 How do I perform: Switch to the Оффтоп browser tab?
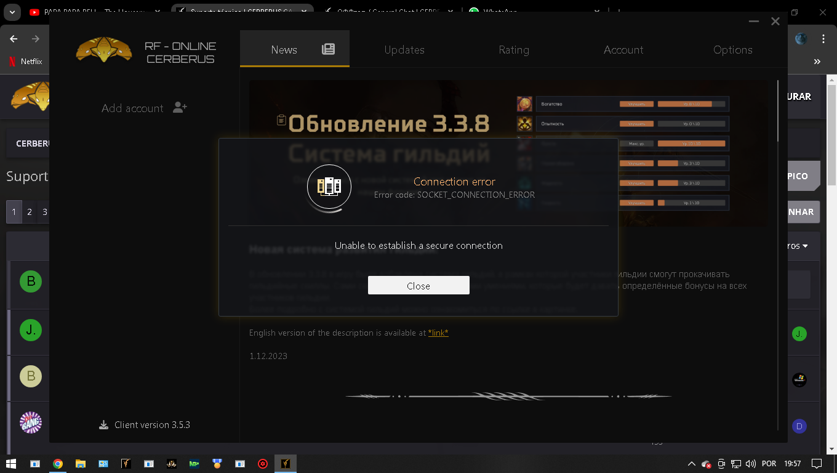pyautogui.click(x=388, y=12)
